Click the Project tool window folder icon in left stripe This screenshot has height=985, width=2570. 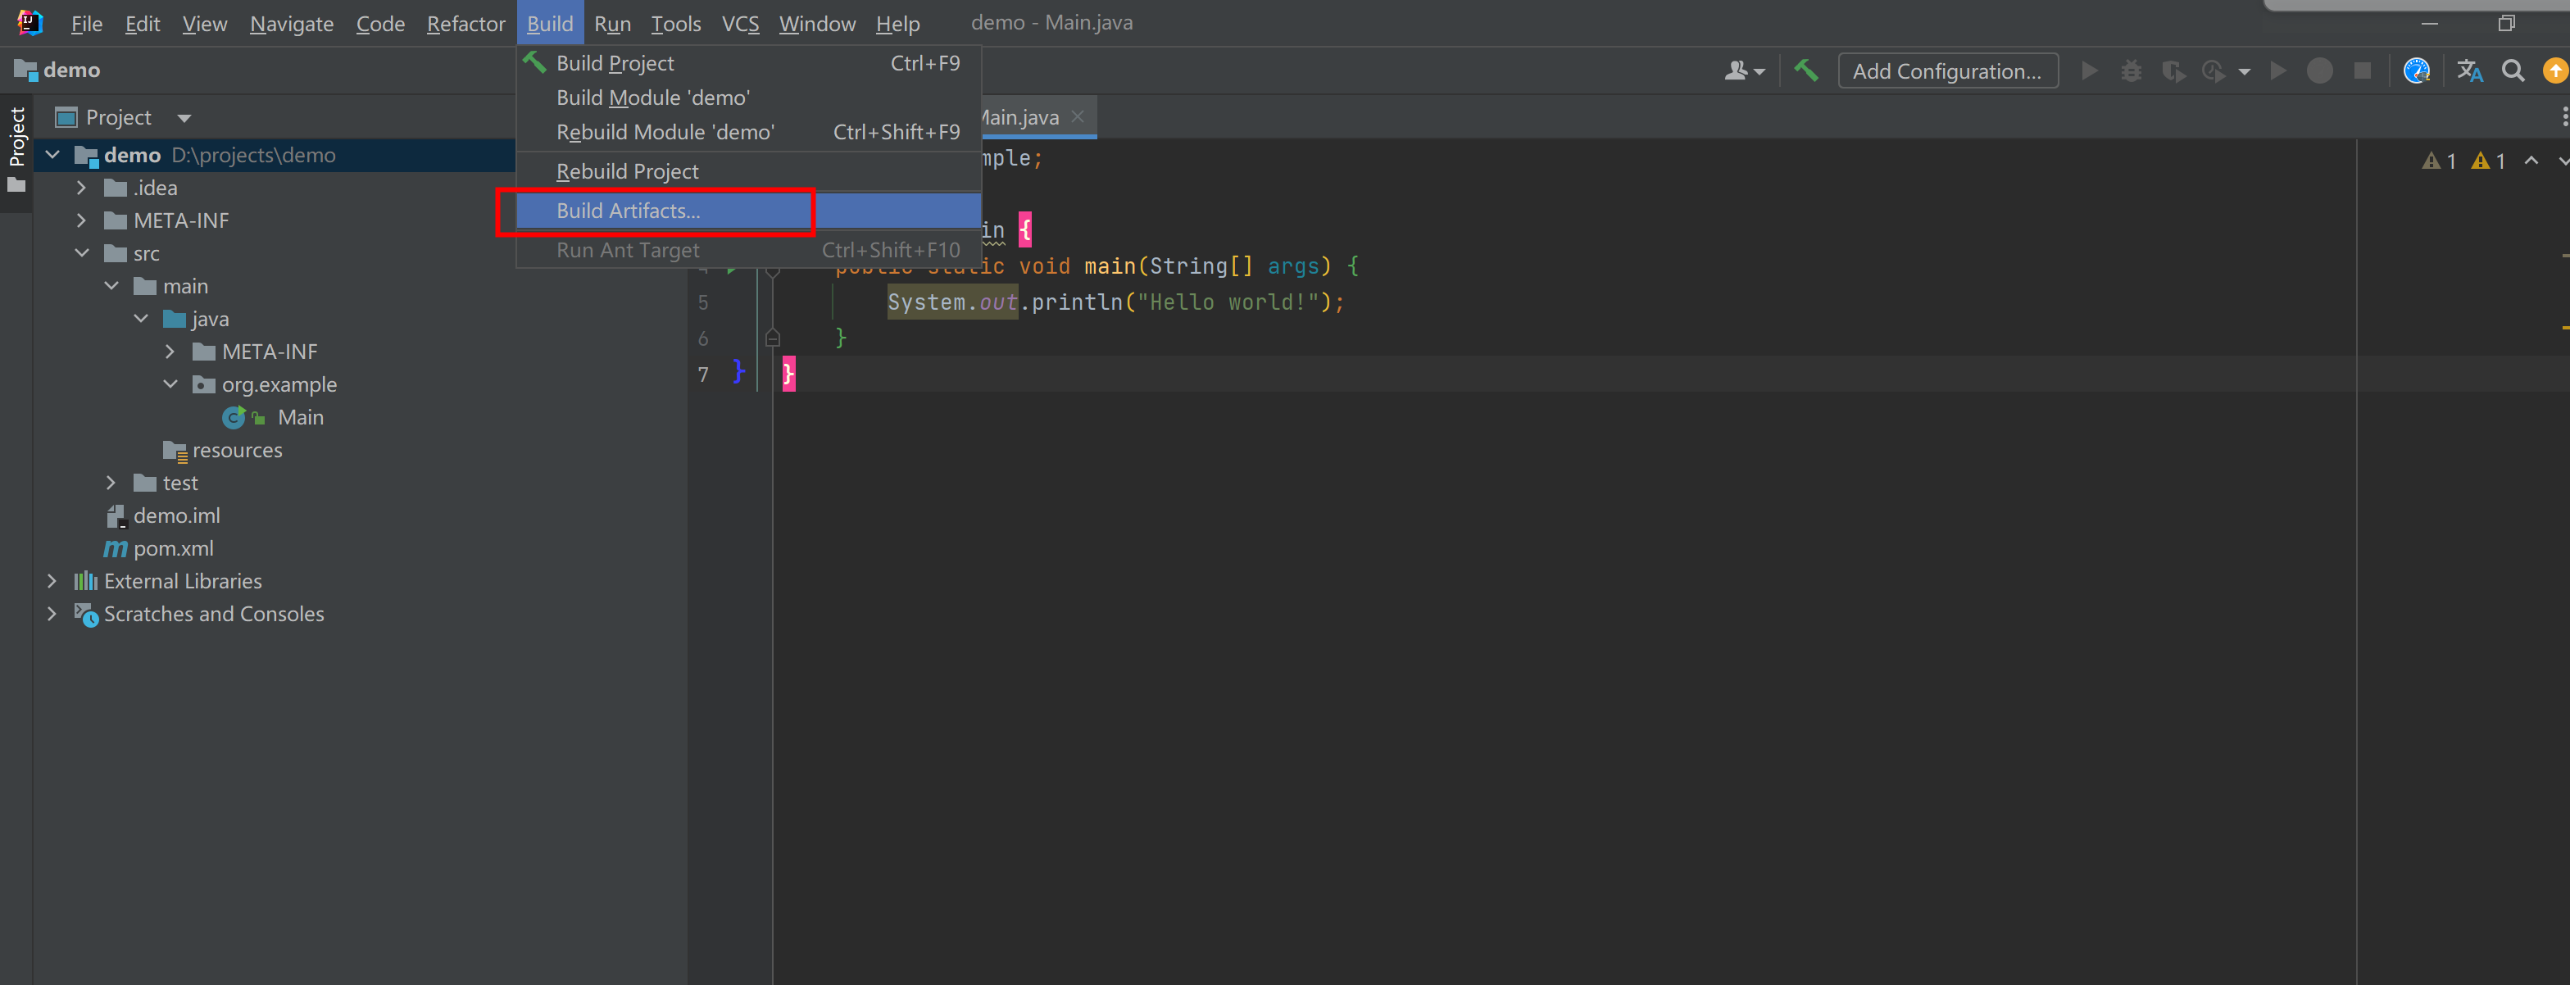click(16, 186)
